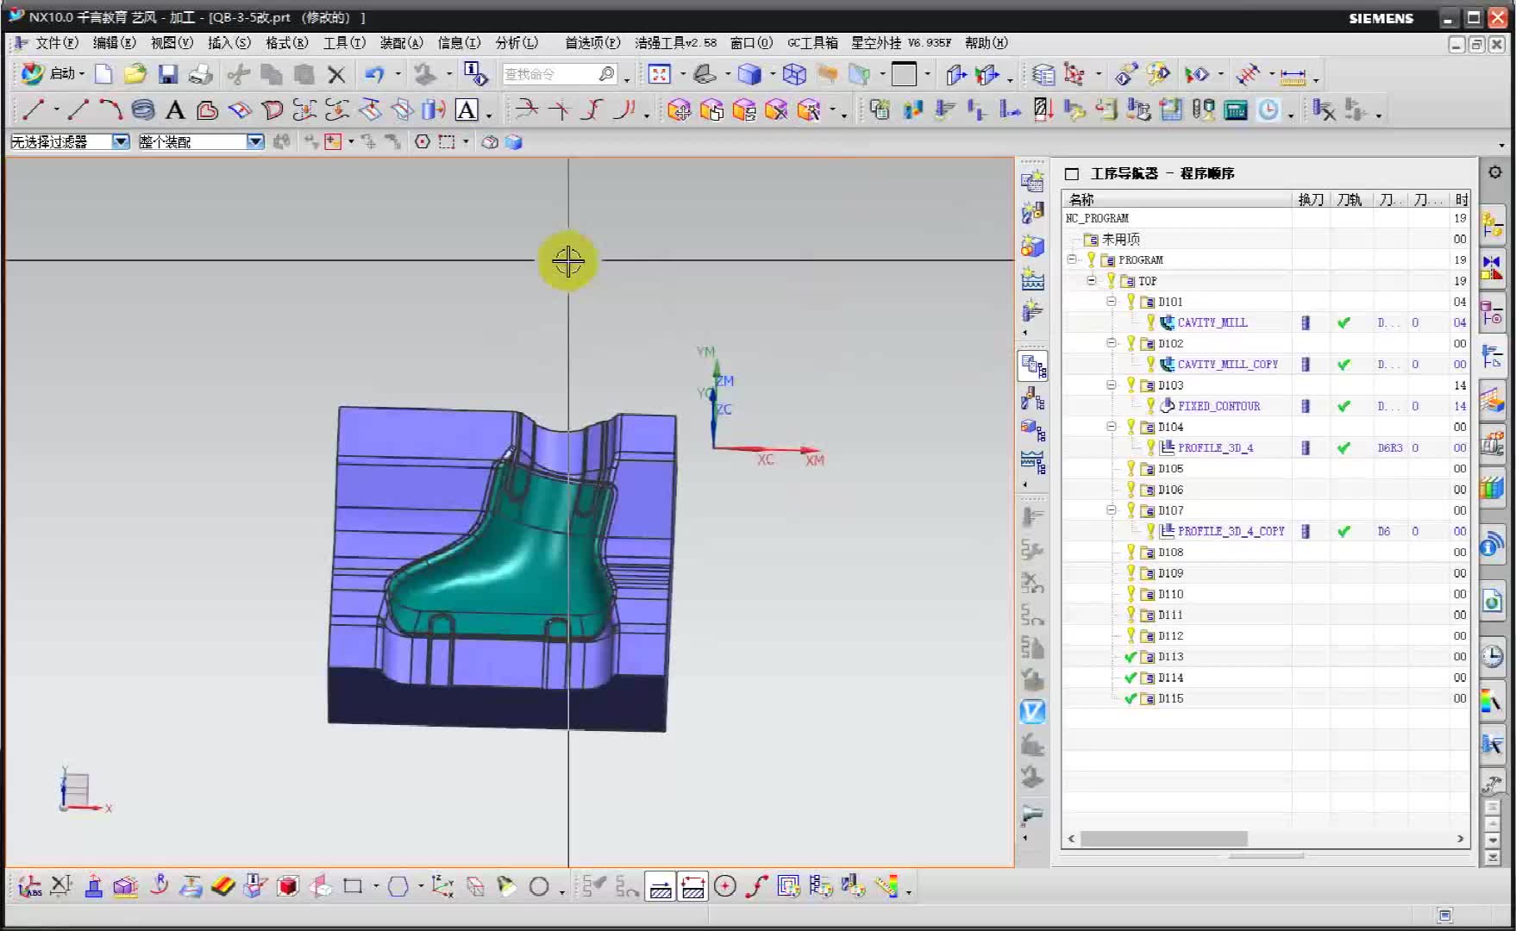The width and height of the screenshot is (1516, 931).
Task: Click the Print icon in toolbar
Action: [x=200, y=75]
